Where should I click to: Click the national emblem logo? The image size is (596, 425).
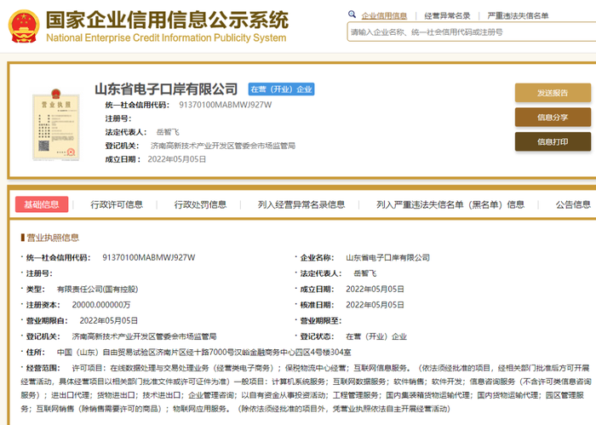coord(24,26)
